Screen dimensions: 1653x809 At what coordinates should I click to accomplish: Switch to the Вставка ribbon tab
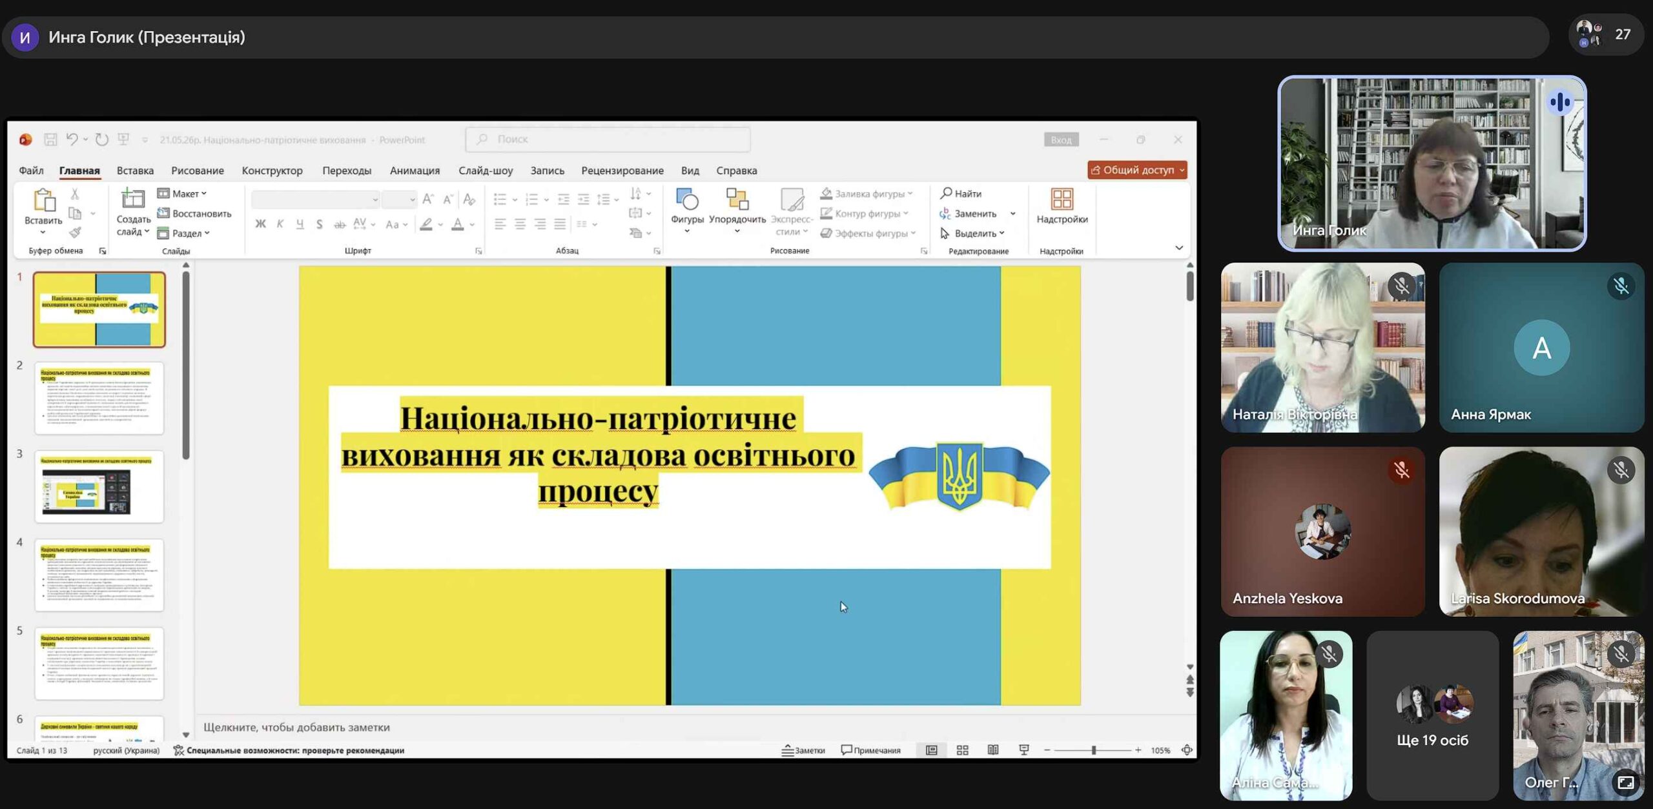click(135, 170)
